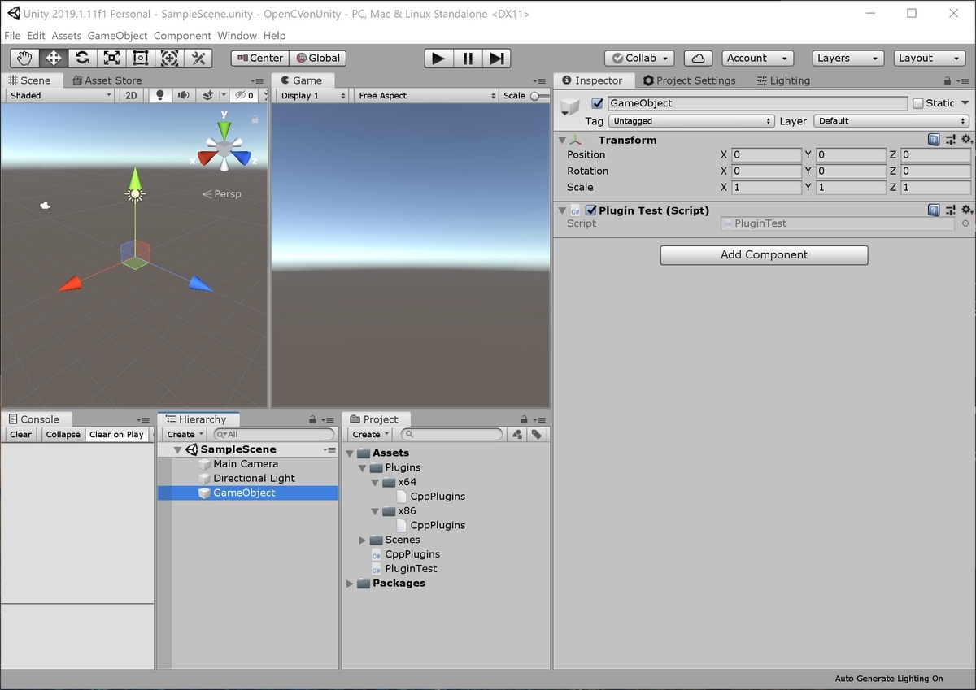The height and width of the screenshot is (690, 976).
Task: Toggle GameObject active checkbox
Action: [x=598, y=103]
